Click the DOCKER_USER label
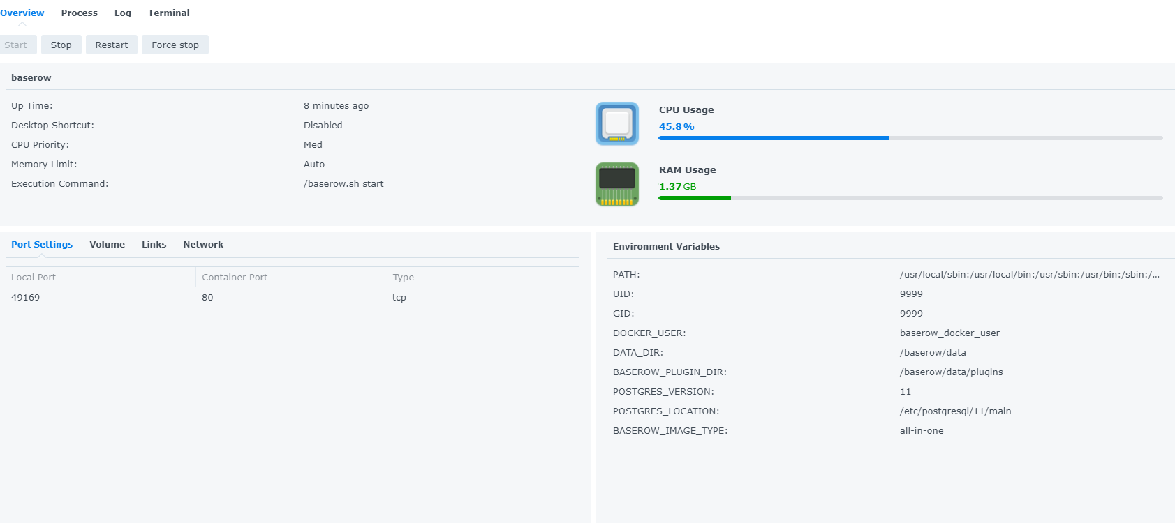 pos(649,333)
